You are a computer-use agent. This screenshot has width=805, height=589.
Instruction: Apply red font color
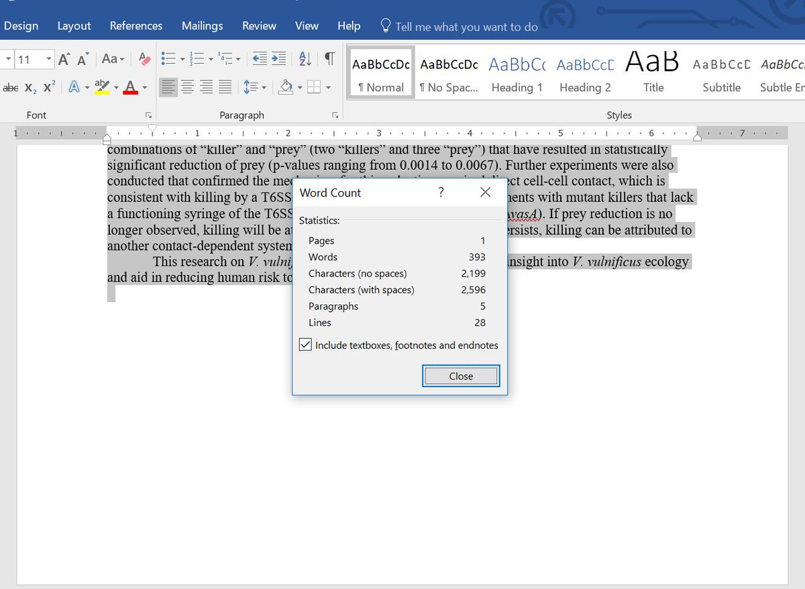click(130, 87)
